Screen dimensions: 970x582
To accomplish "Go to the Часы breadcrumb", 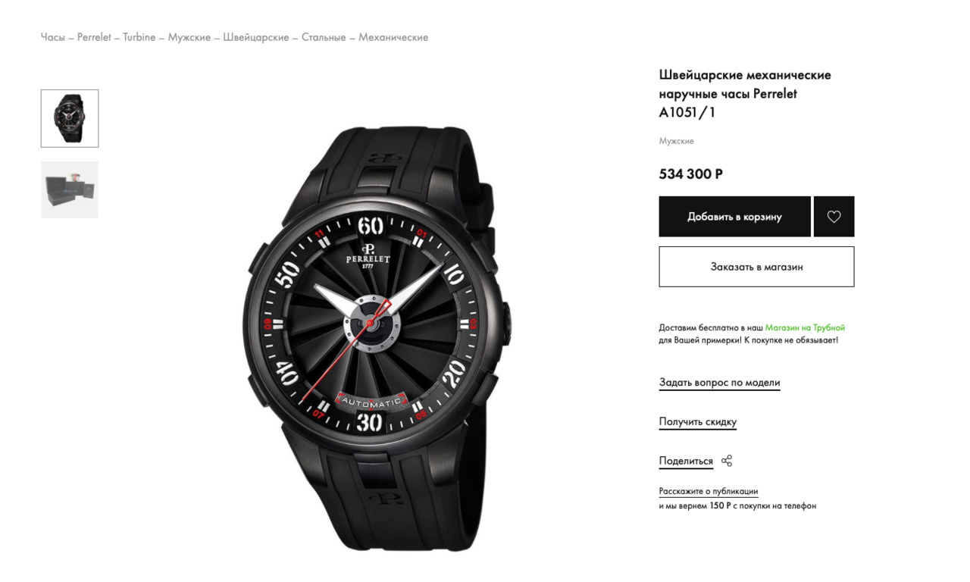I will point(53,37).
